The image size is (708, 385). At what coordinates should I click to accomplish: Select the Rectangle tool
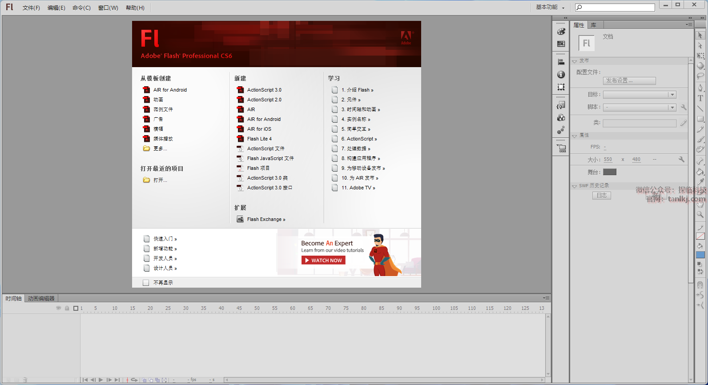pos(700,119)
